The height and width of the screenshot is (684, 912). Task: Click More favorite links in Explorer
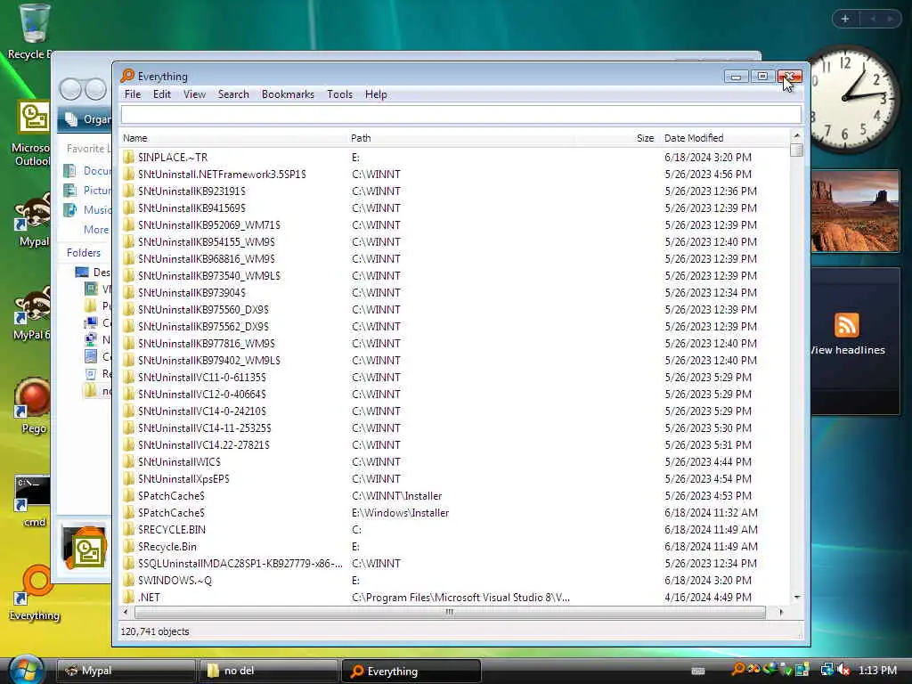click(96, 229)
